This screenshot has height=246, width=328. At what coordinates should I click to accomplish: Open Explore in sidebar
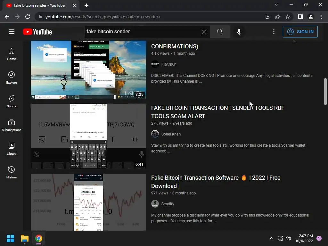[12, 78]
